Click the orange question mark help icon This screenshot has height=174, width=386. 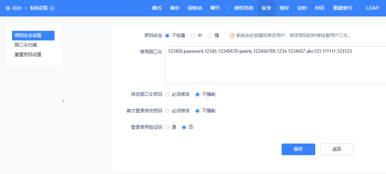(232, 36)
